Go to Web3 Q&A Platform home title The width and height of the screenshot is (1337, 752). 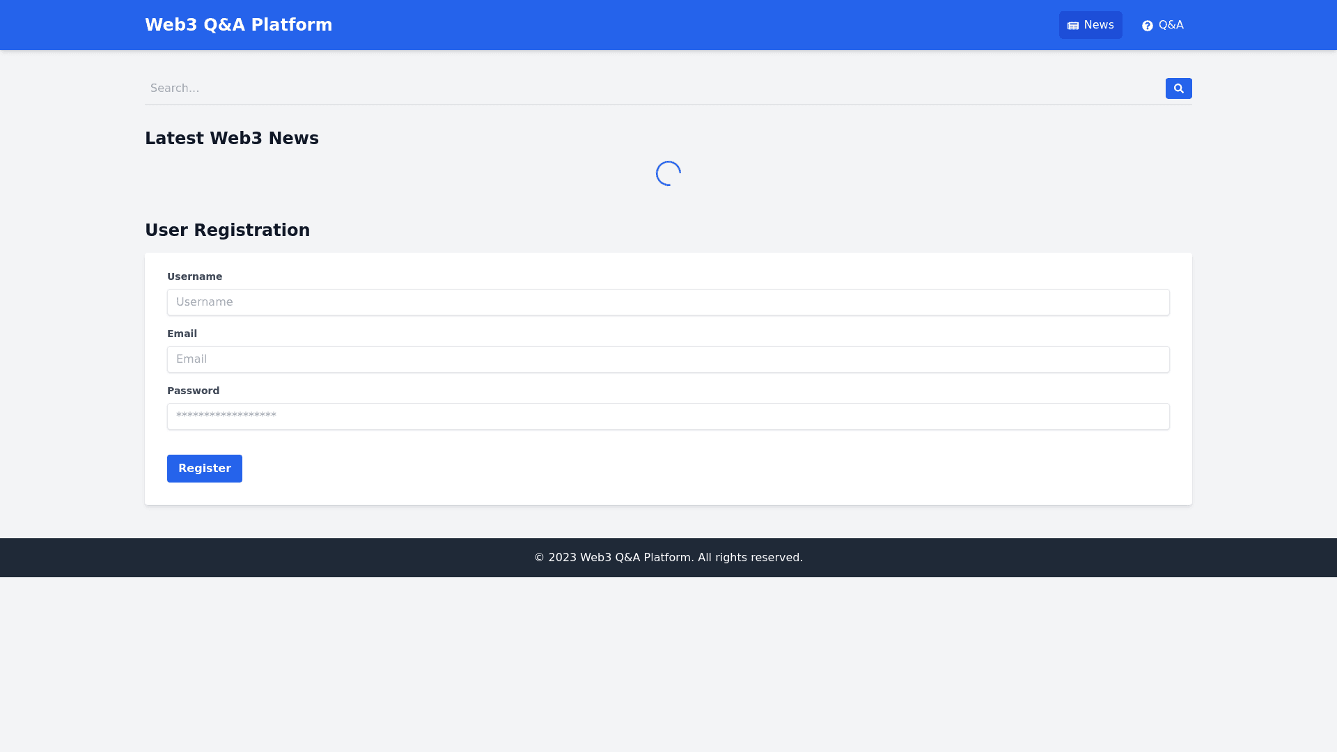pos(238,25)
